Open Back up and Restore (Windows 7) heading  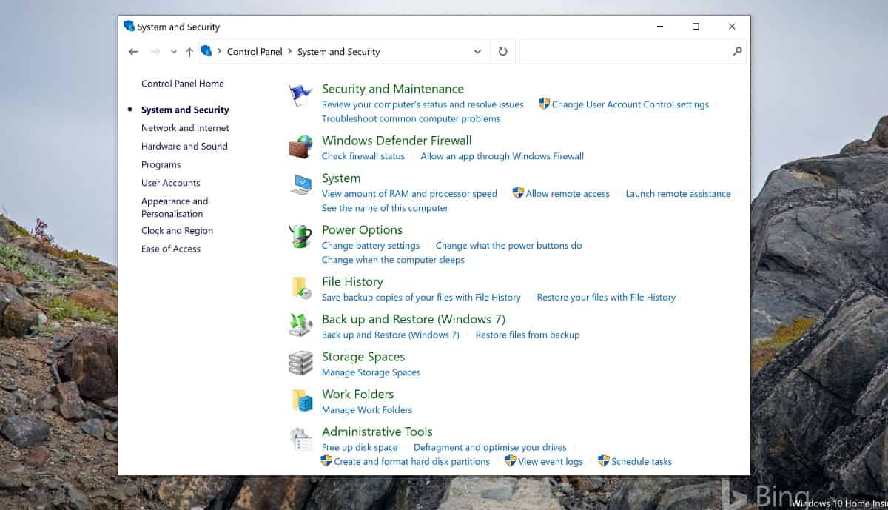coord(414,320)
